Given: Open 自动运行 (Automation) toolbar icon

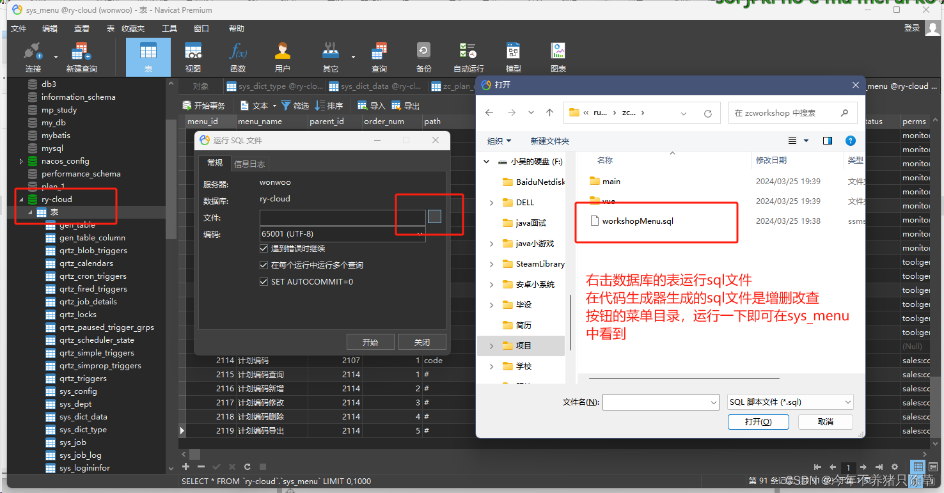Looking at the screenshot, I should pos(469,57).
